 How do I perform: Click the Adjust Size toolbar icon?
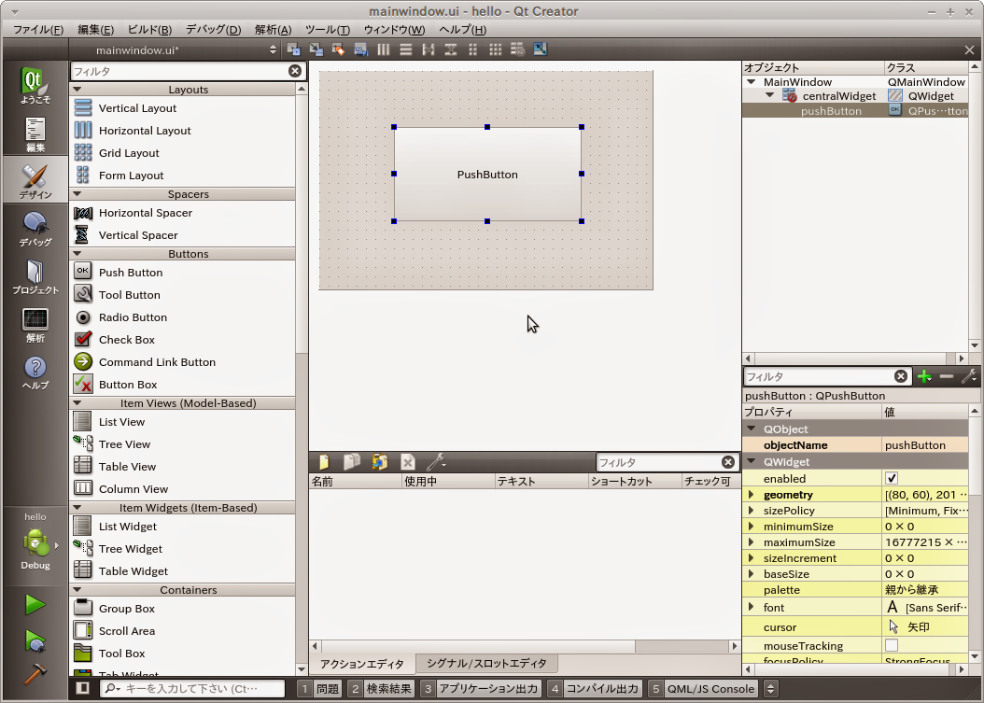(541, 49)
